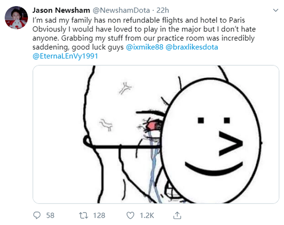Open Jason Newsham's profile avatar picture
Viewport: 284px width, 225px height.
[17, 18]
